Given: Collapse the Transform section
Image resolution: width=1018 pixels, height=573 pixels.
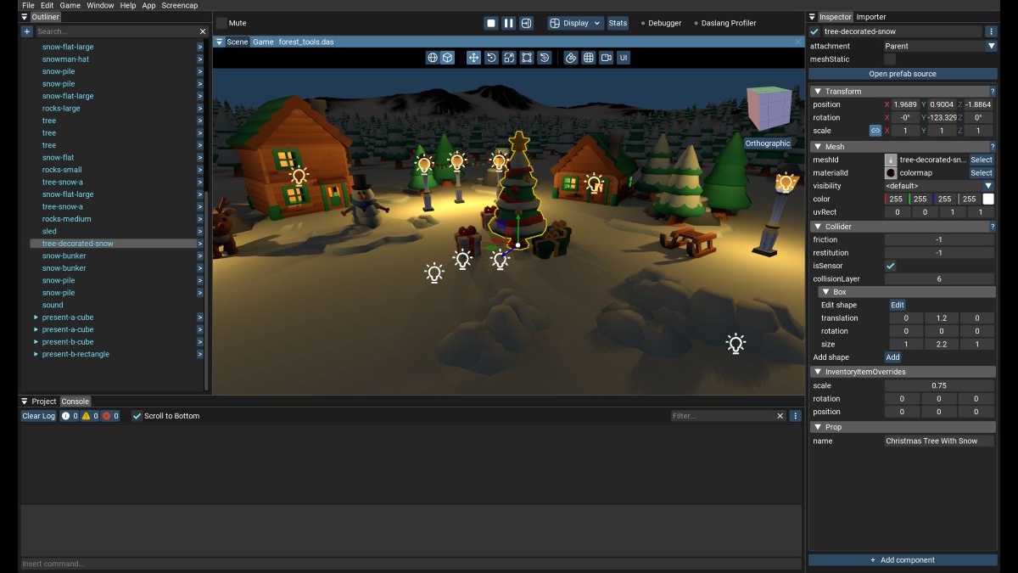Looking at the screenshot, I should click(x=818, y=92).
